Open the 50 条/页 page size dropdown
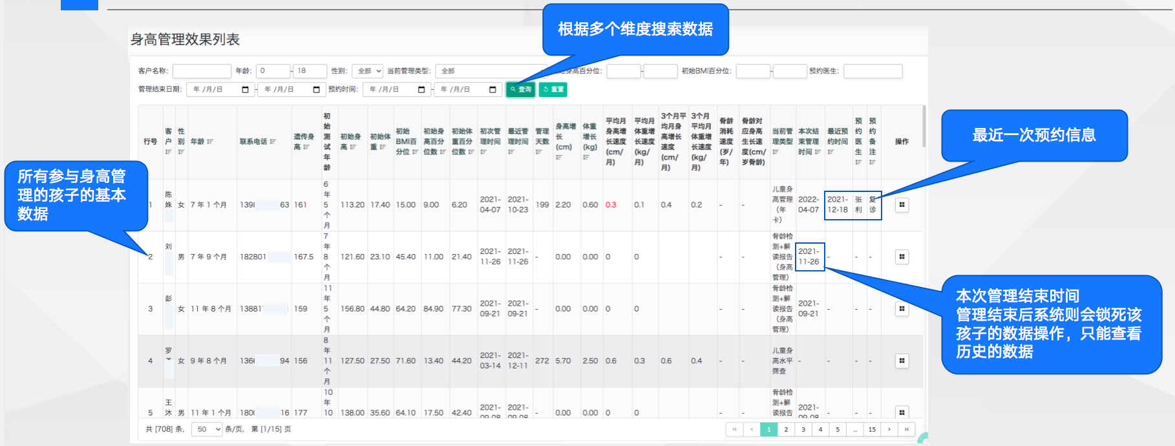Image resolution: width=1175 pixels, height=446 pixels. pyautogui.click(x=207, y=429)
